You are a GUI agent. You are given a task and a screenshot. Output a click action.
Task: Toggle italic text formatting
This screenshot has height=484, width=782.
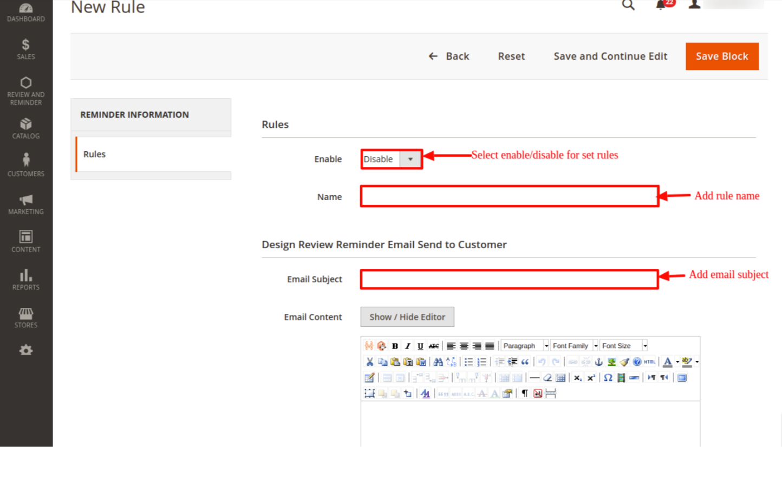point(407,346)
